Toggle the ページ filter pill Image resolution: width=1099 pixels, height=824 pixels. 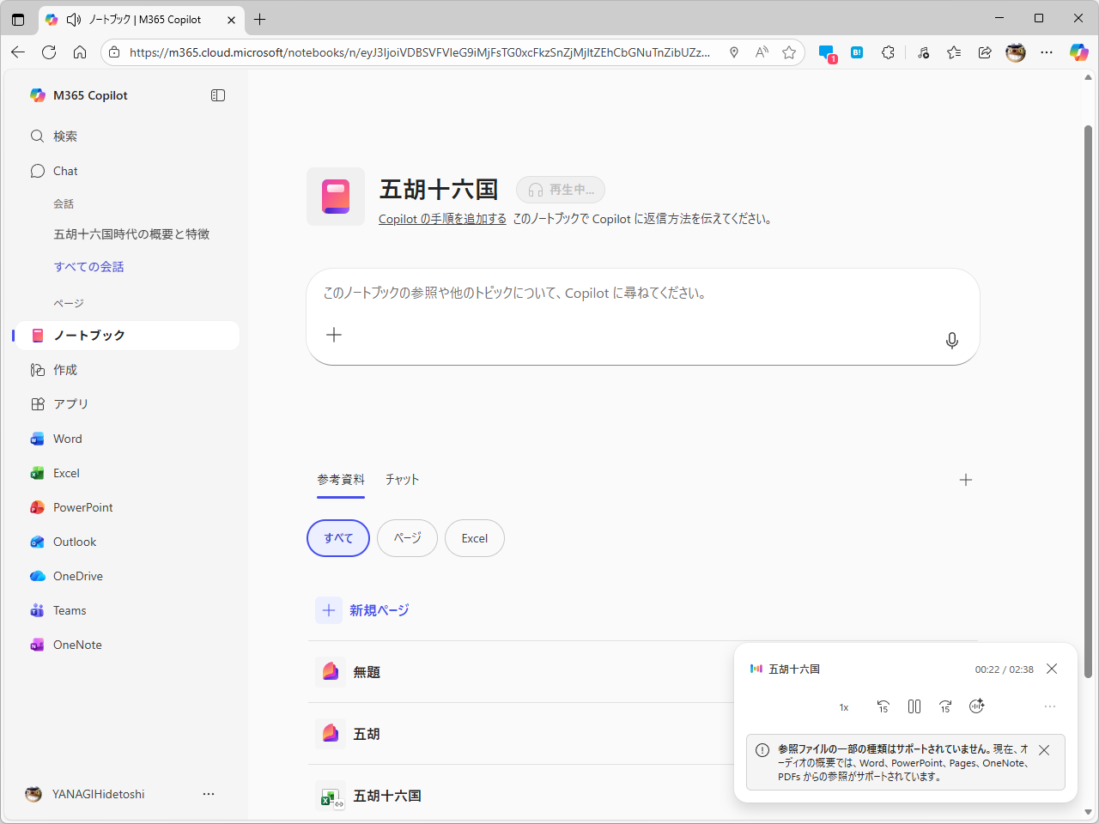click(407, 538)
